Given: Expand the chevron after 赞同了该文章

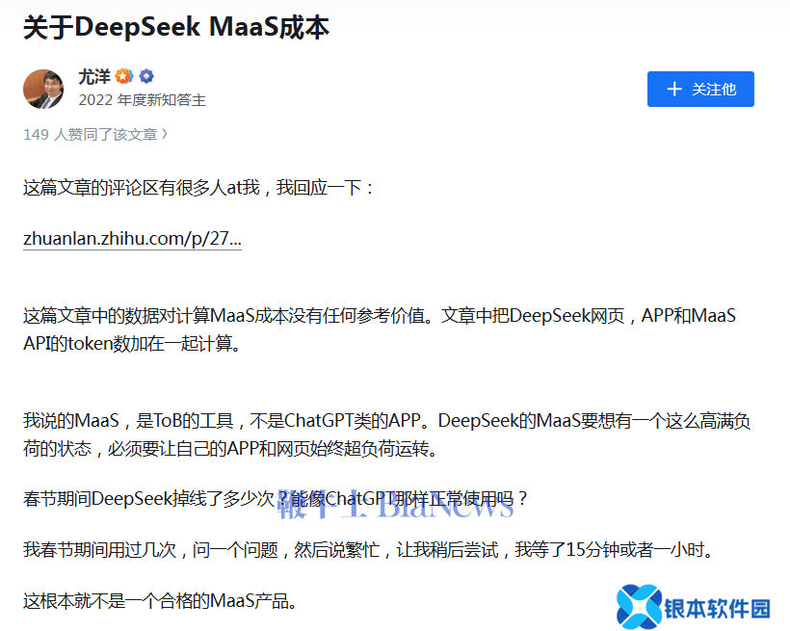Looking at the screenshot, I should (x=165, y=135).
